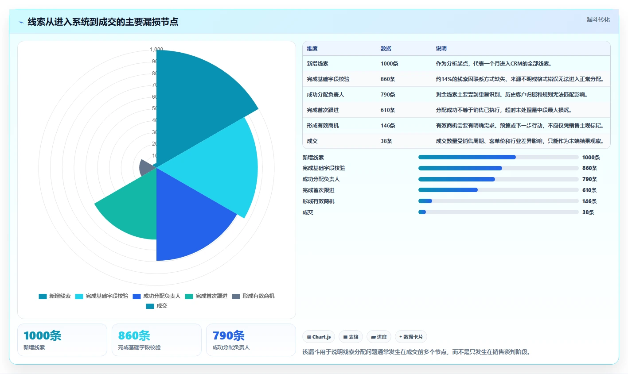This screenshot has width=628, height=374.
Task: Click the 形成有效商机 progress bar
Action: coord(499,201)
